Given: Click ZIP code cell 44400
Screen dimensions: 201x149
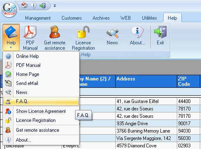Looking at the screenshot, I should [x=188, y=101].
